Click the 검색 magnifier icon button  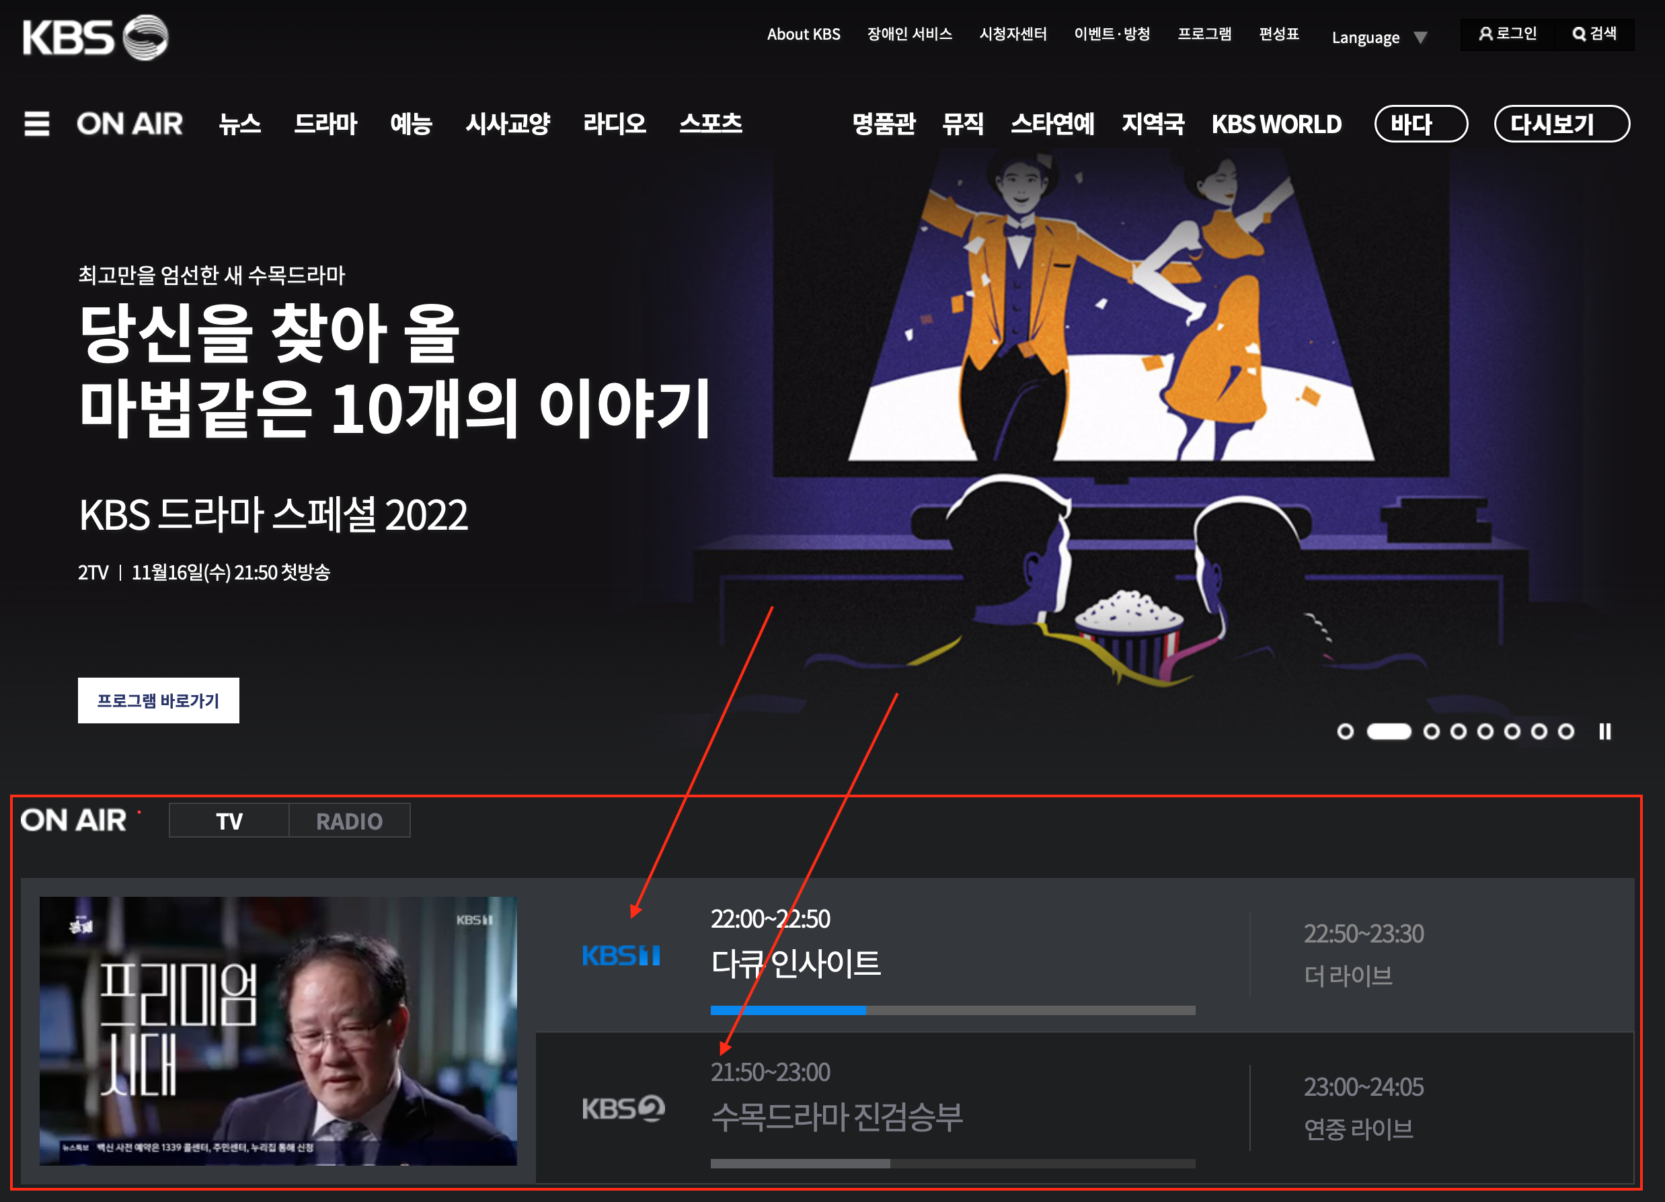pyautogui.click(x=1594, y=34)
